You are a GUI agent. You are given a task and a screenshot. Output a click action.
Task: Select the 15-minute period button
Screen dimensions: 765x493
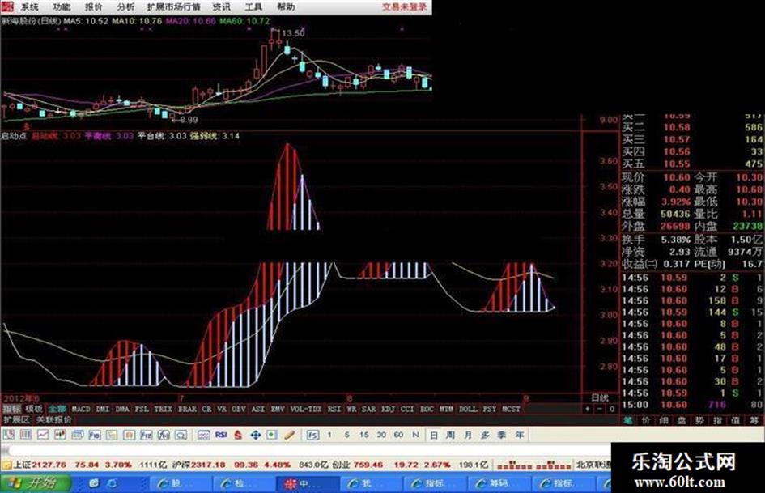[364, 435]
